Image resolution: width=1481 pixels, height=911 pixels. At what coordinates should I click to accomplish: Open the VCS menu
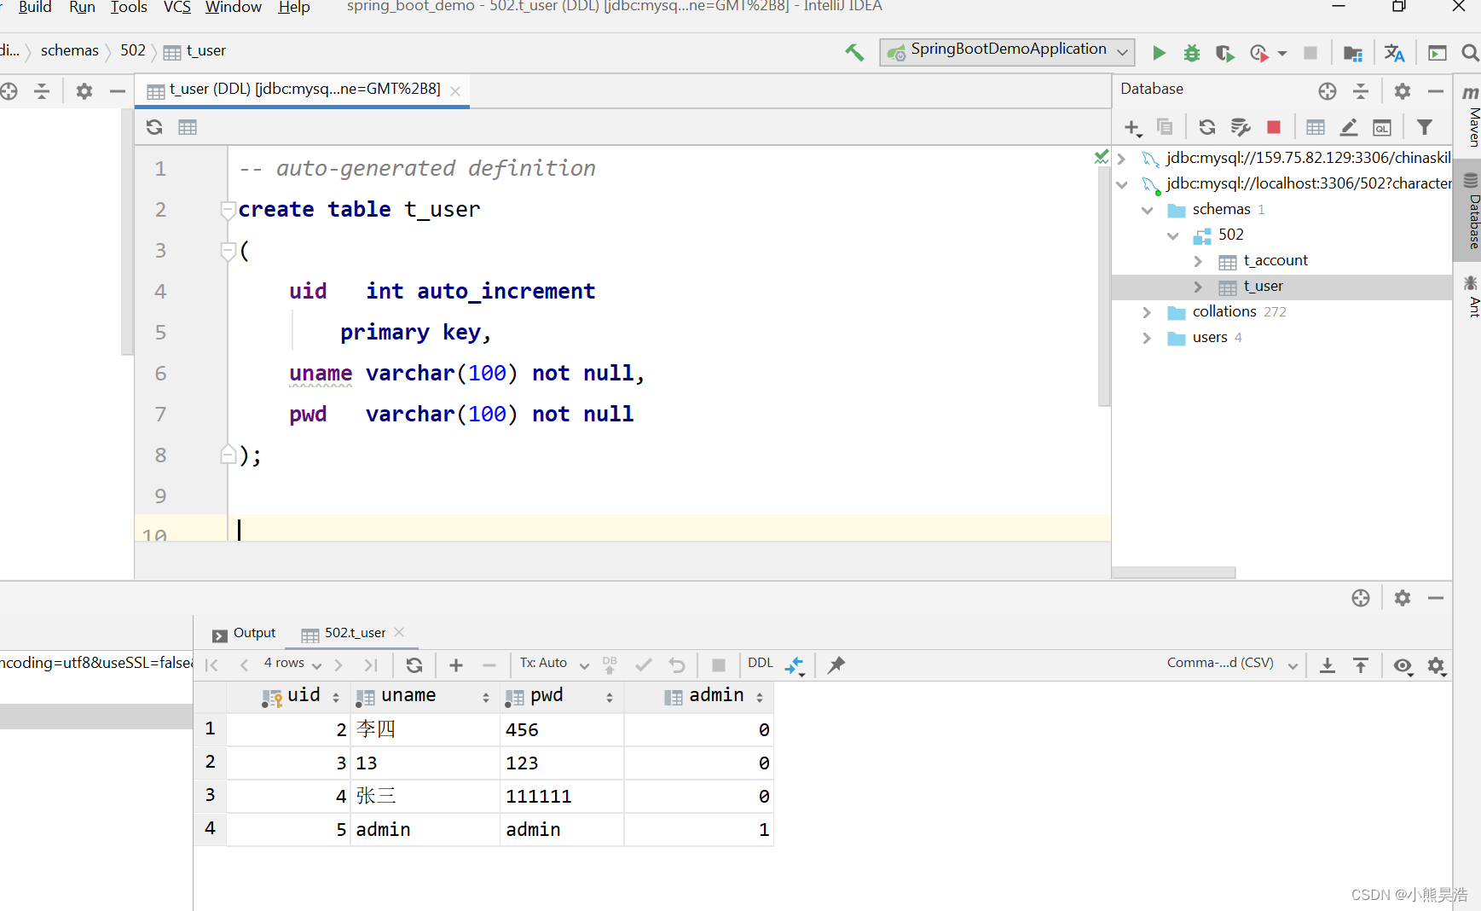pyautogui.click(x=176, y=7)
